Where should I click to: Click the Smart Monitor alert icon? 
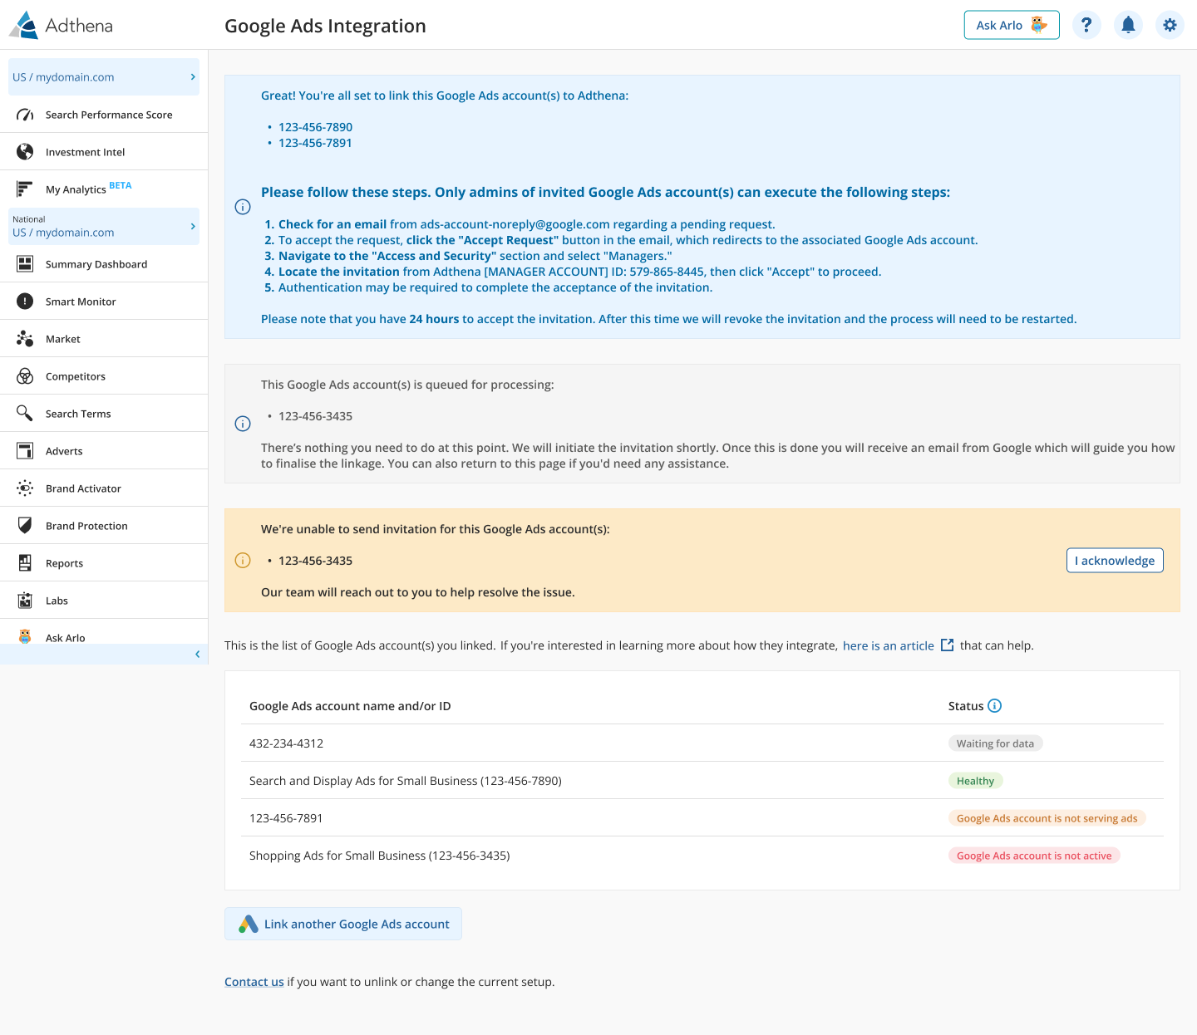pyautogui.click(x=25, y=302)
